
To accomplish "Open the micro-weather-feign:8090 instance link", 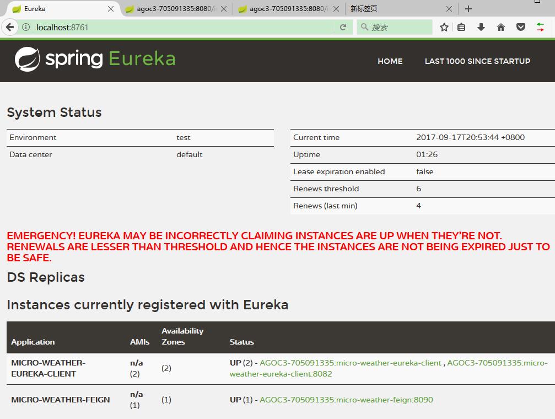I will [x=346, y=400].
